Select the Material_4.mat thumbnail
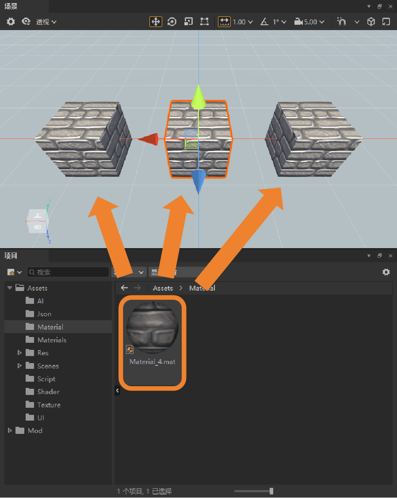Image resolution: width=397 pixels, height=498 pixels. tap(152, 327)
